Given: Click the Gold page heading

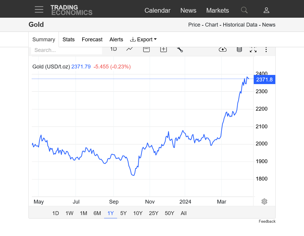Looking at the screenshot, I should pyautogui.click(x=36, y=24).
